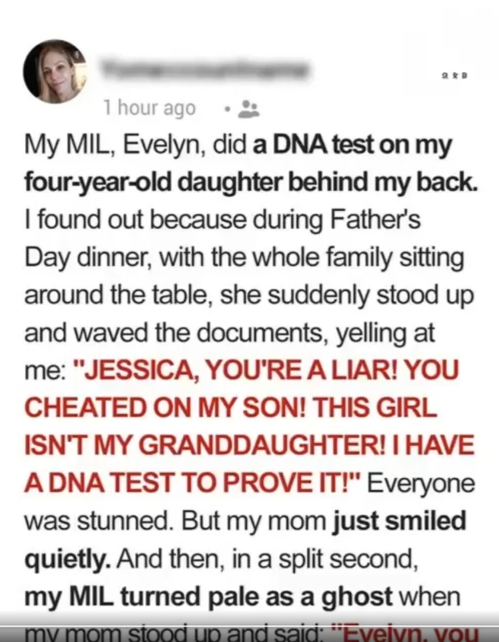The height and width of the screenshot is (642, 499).
Task: Click 'four-year-old daughter behind my back.' bold line
Action: click(251, 182)
